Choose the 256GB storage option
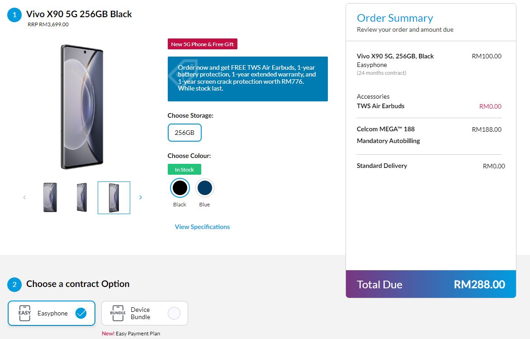The height and width of the screenshot is (339, 530). point(185,133)
